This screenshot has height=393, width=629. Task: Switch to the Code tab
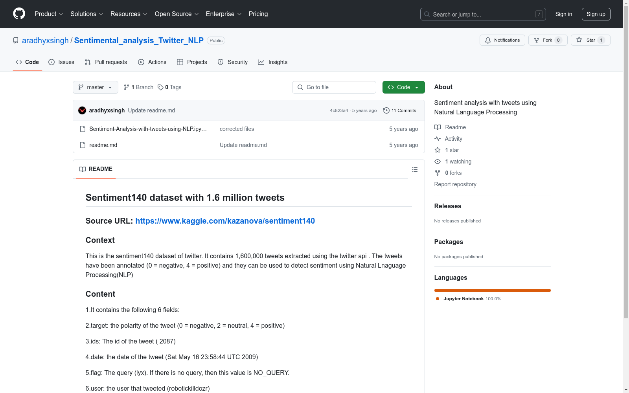pyautogui.click(x=27, y=62)
